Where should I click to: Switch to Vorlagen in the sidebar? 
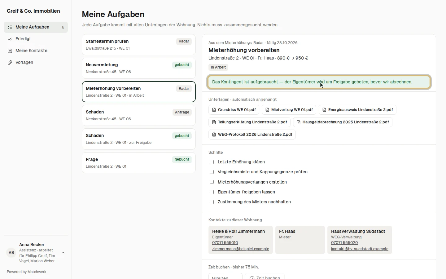36,63
